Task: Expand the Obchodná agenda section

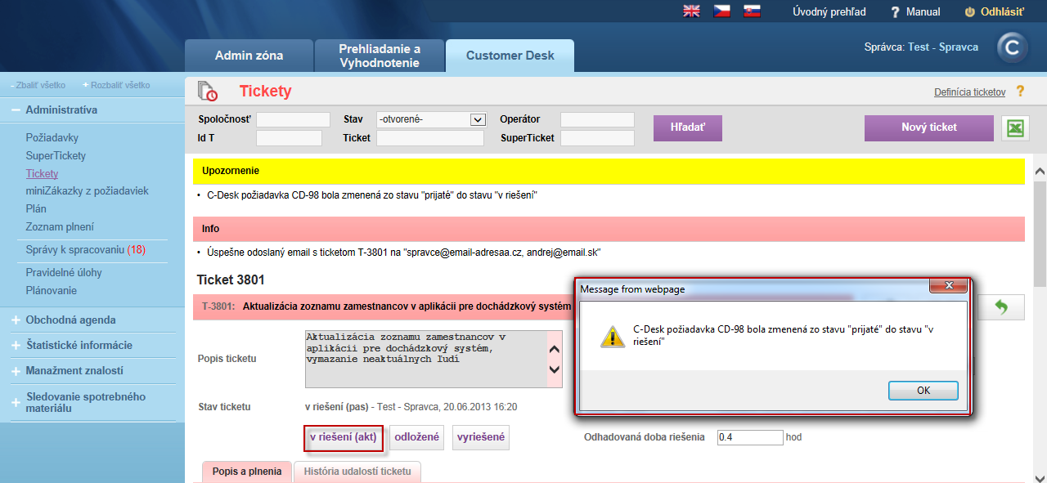Action: tap(16, 320)
